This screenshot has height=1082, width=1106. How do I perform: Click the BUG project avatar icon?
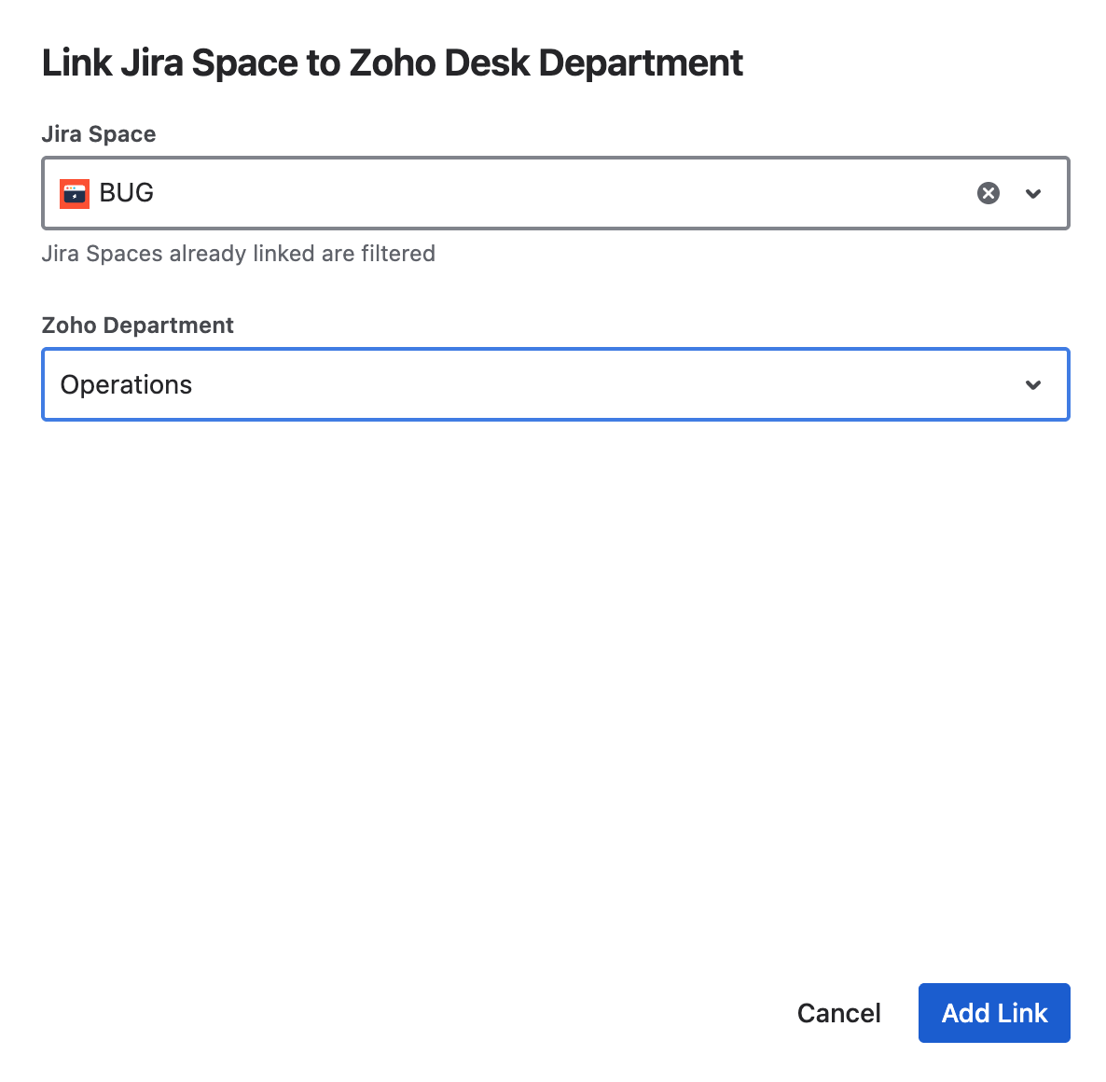tap(75, 193)
